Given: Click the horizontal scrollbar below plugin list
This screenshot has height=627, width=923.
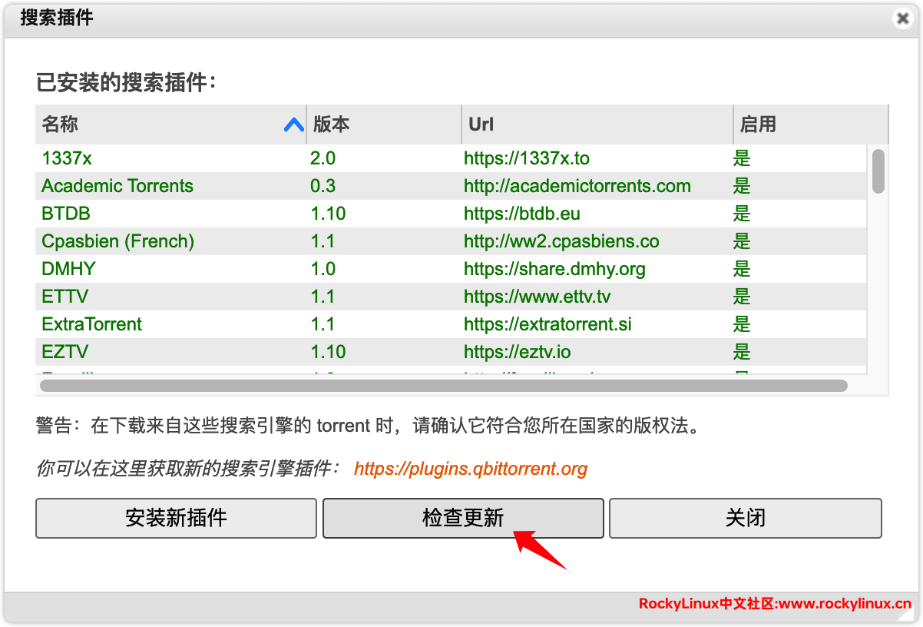Looking at the screenshot, I should tap(443, 386).
